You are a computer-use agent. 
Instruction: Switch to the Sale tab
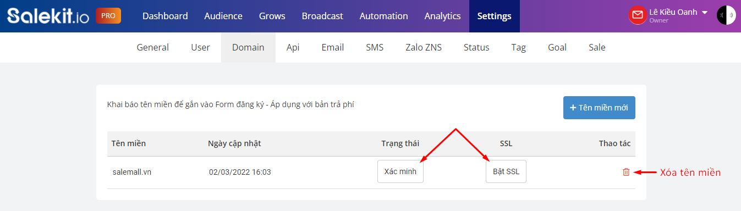(x=597, y=47)
